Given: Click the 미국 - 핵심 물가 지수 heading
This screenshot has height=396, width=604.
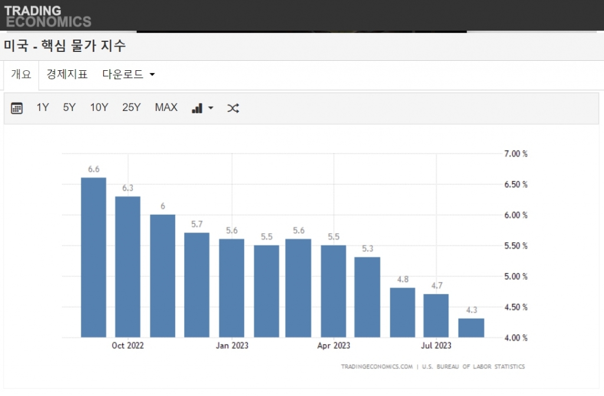Looking at the screenshot, I should click(x=65, y=45).
